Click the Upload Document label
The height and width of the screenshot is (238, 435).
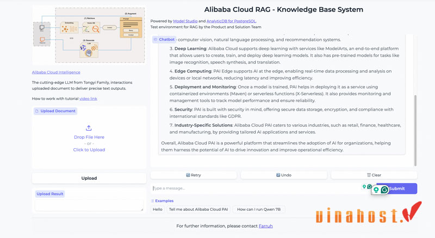(55, 111)
